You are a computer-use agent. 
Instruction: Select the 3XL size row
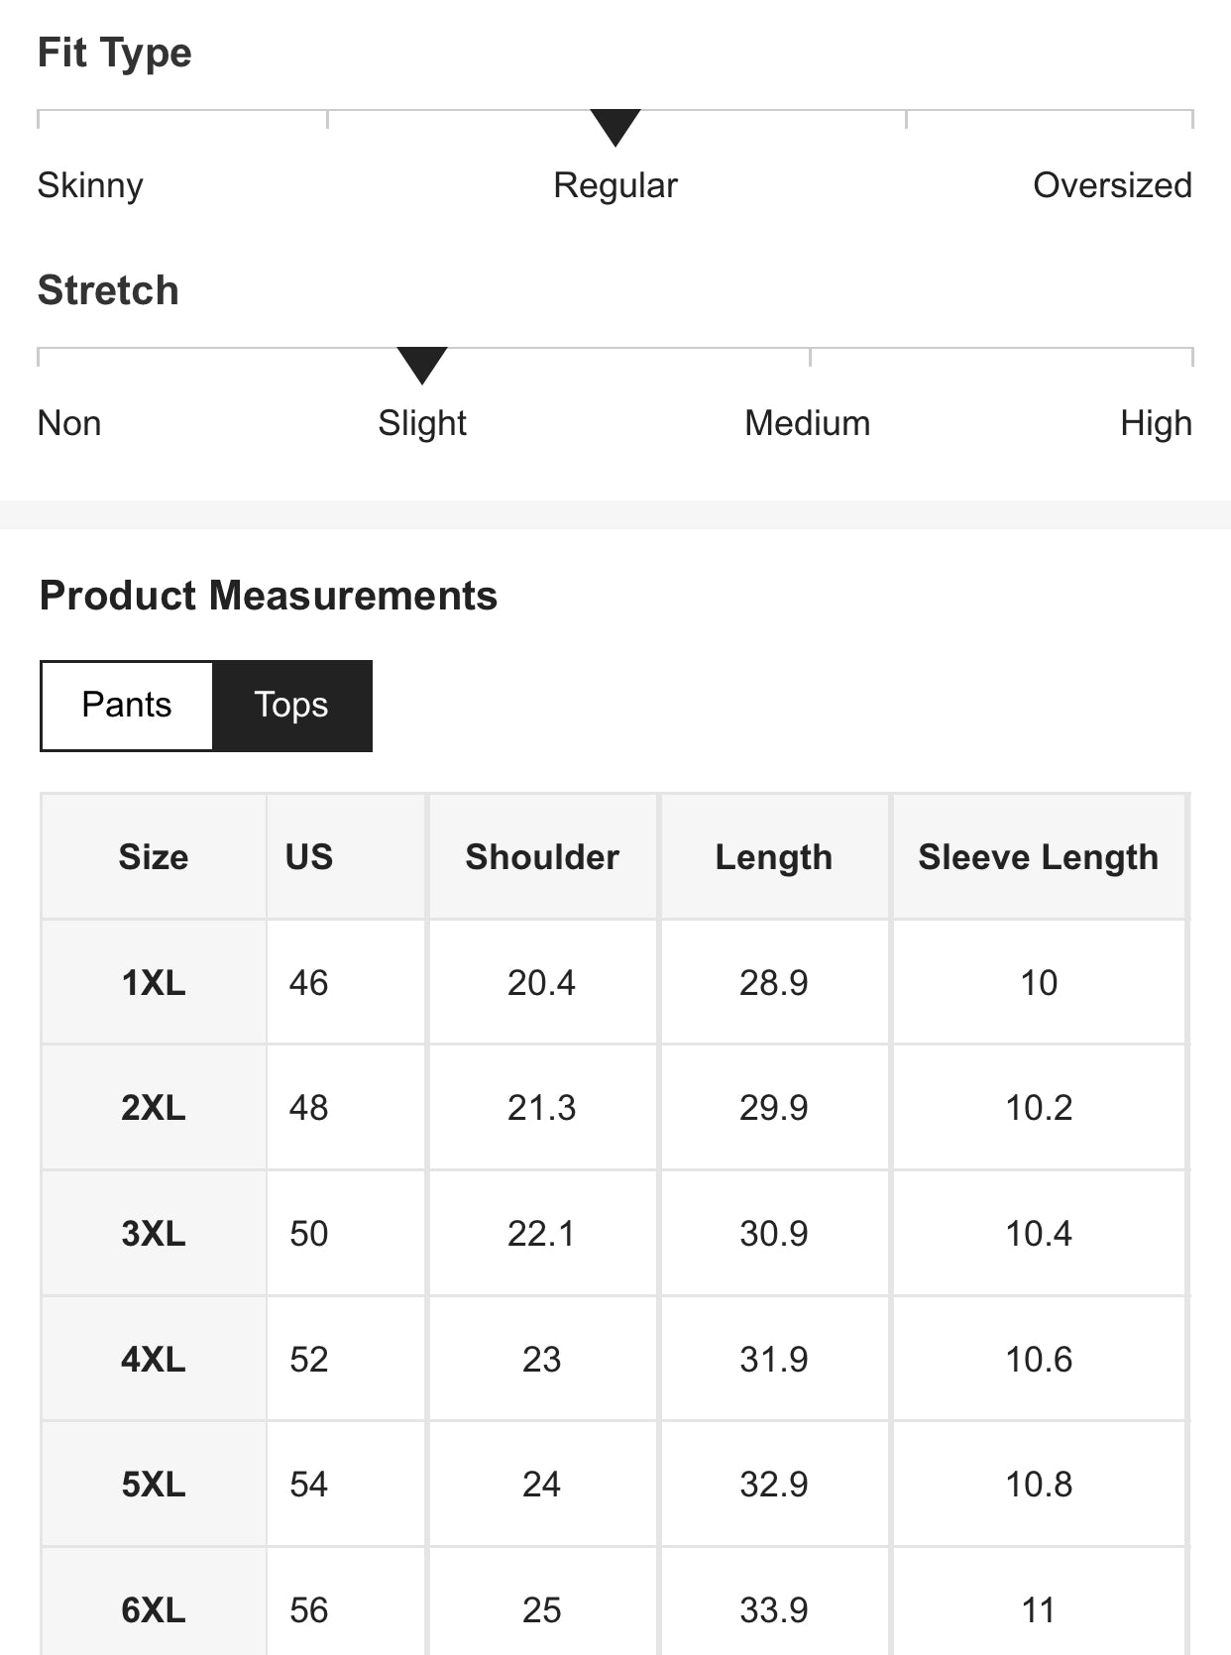tap(154, 1234)
